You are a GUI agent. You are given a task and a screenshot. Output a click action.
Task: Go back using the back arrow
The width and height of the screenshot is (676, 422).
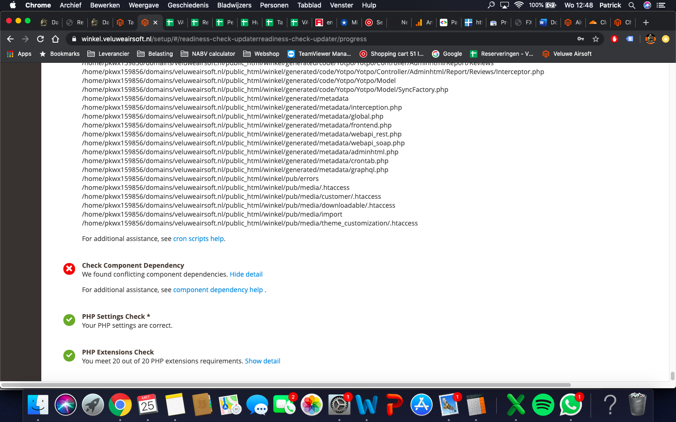click(10, 39)
